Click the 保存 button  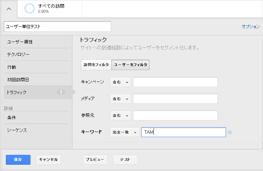pos(18,160)
